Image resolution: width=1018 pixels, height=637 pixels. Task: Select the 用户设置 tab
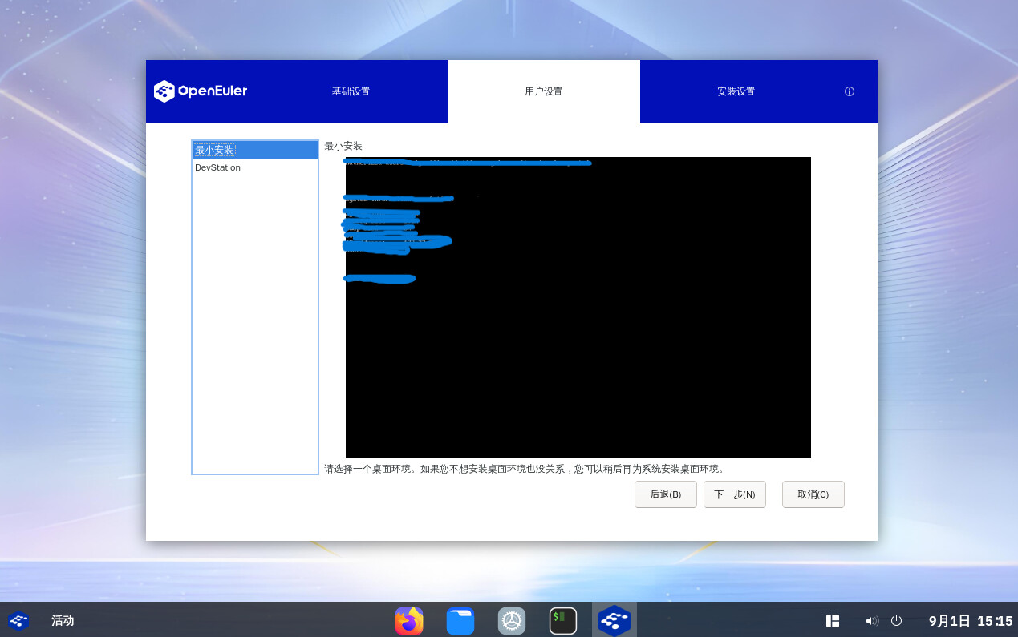pos(543,91)
